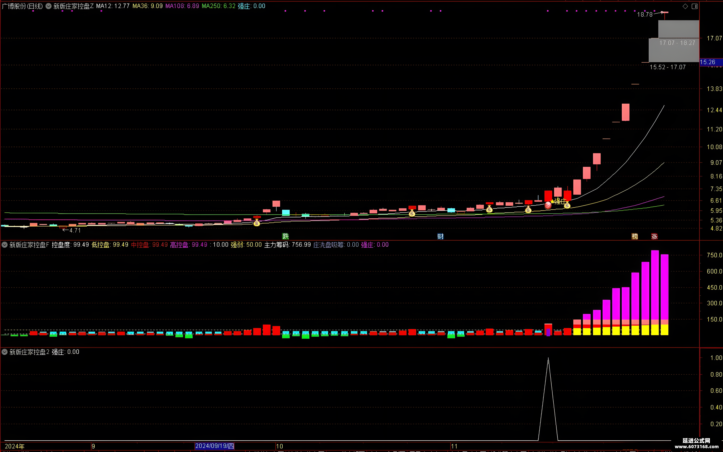This screenshot has height=452, width=723.
Task: Click the 延进公式网 website link
Action: coord(696,443)
